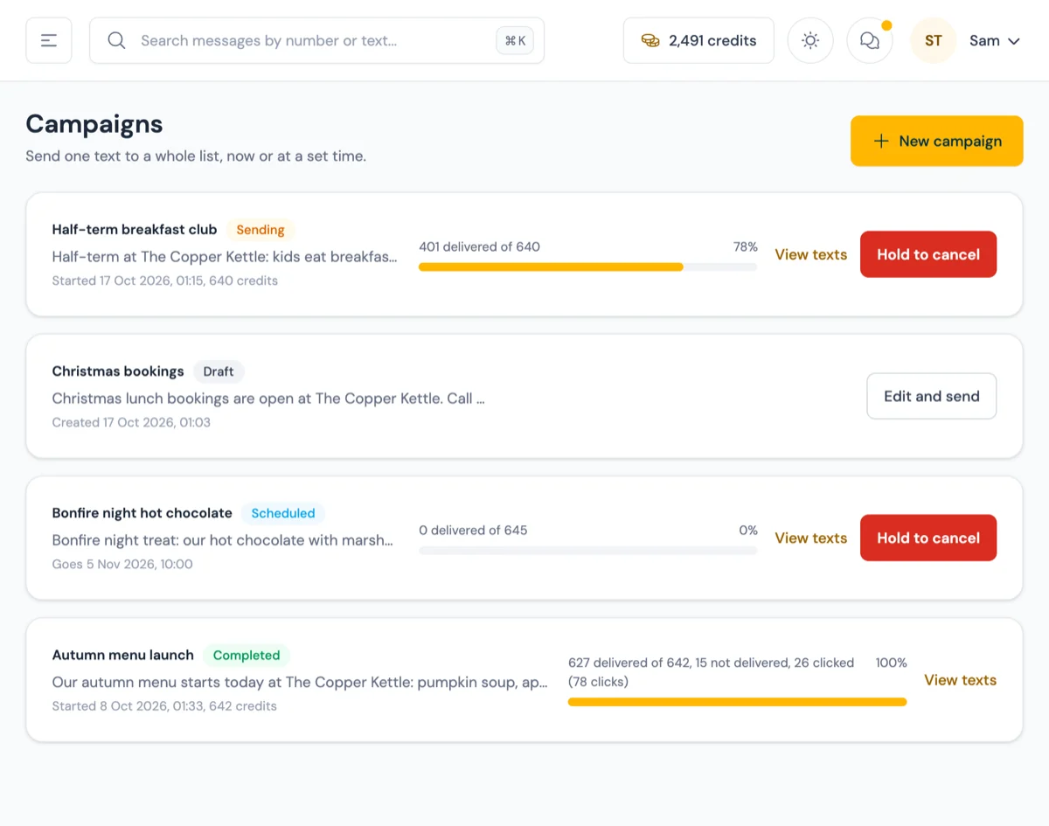
Task: Click the 78% progress value
Action: pyautogui.click(x=746, y=246)
